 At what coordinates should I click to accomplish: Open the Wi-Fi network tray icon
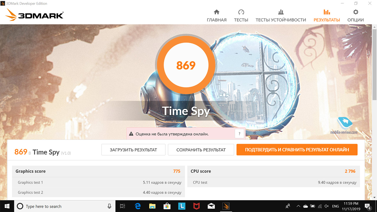click(x=320, y=206)
